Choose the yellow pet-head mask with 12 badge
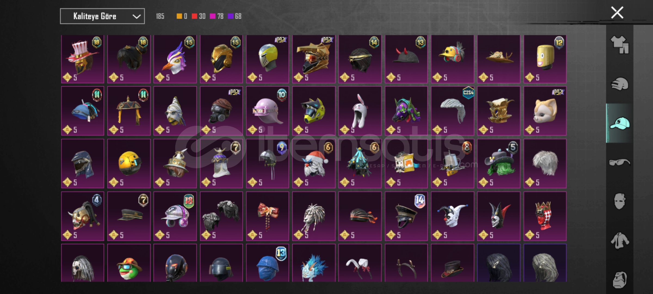 click(x=545, y=59)
